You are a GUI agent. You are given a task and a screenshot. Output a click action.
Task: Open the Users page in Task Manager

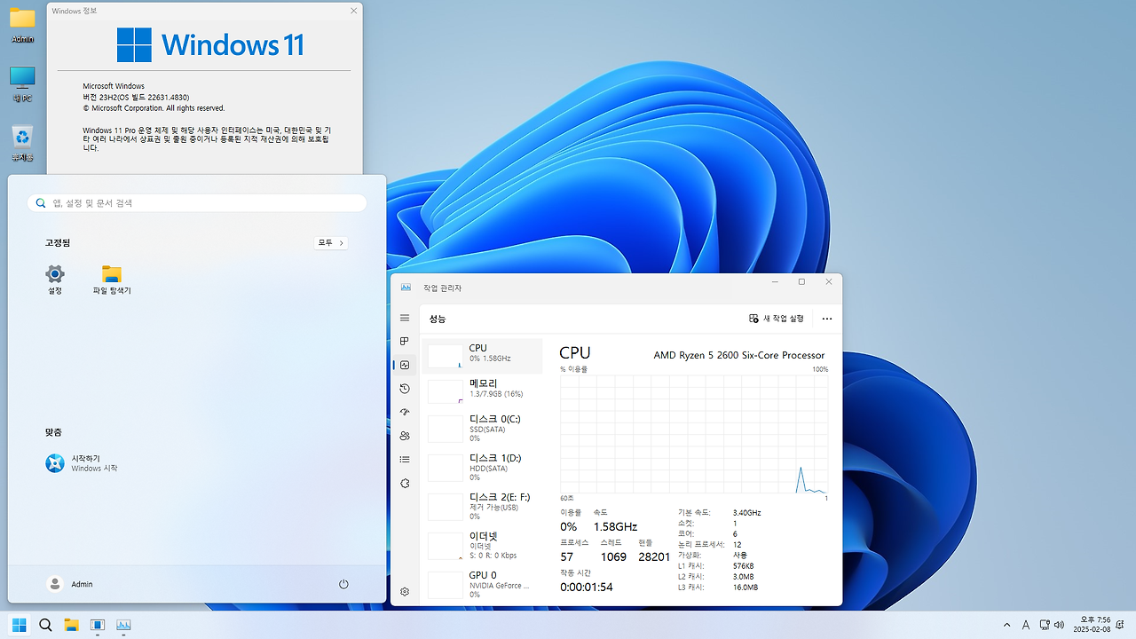click(405, 436)
